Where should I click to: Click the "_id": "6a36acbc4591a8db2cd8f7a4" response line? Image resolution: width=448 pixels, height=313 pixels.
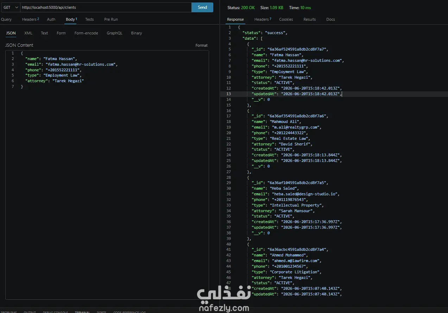(x=290, y=249)
